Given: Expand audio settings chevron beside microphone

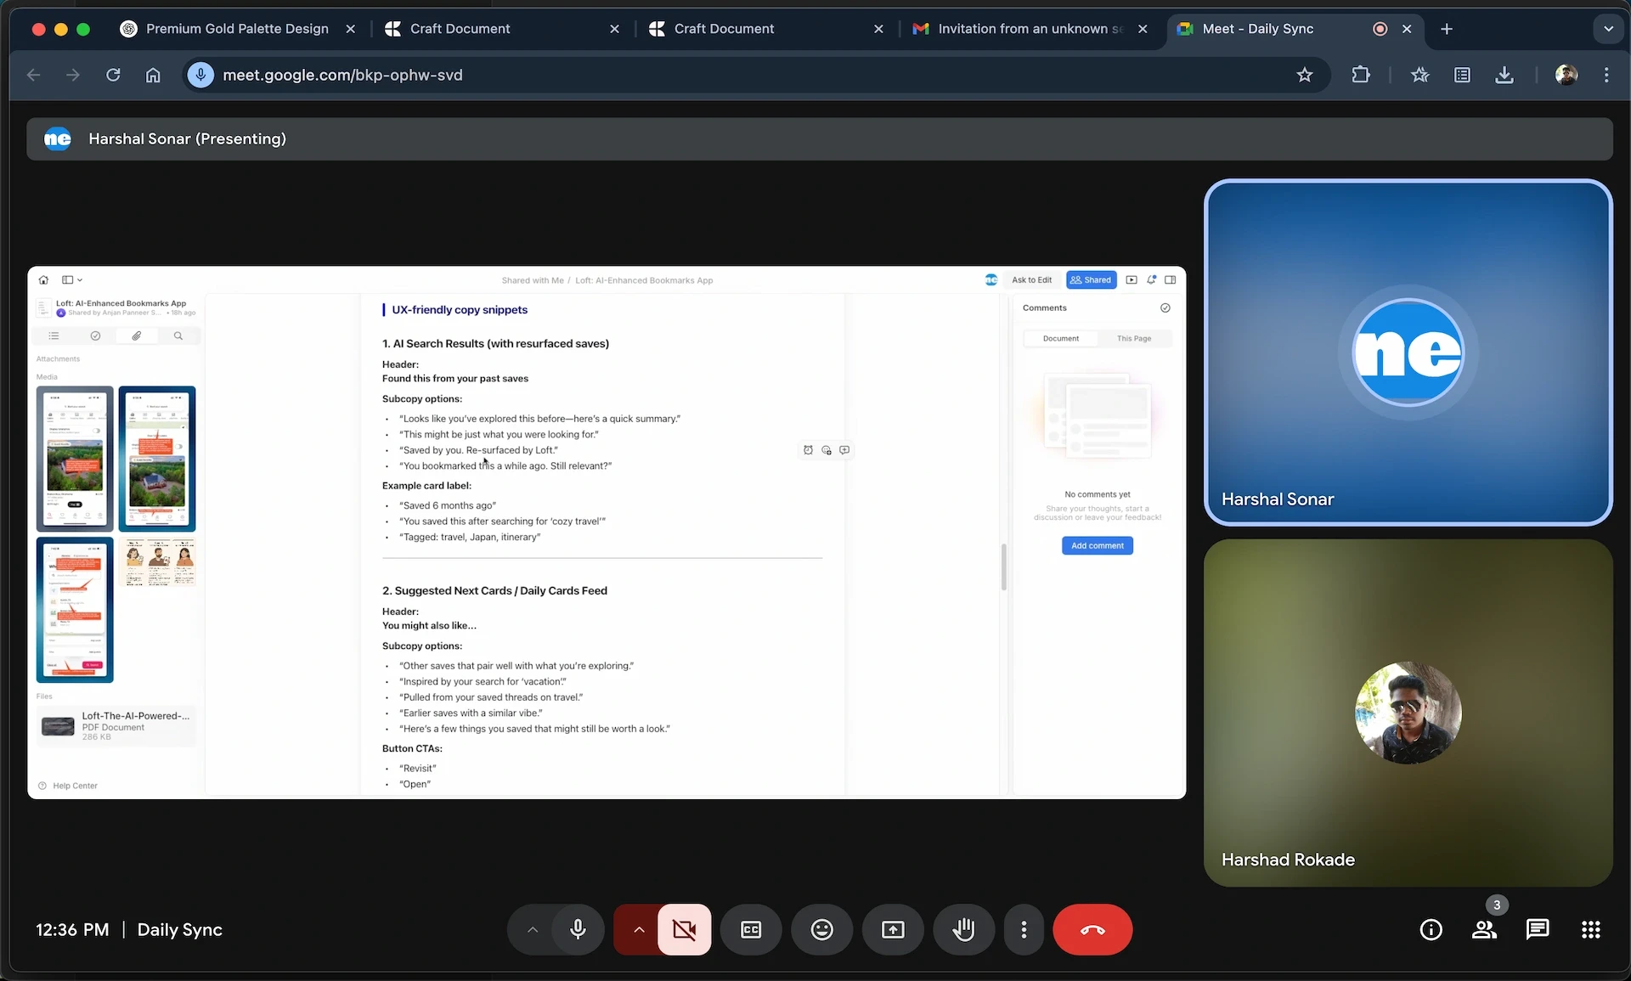Looking at the screenshot, I should [x=533, y=930].
